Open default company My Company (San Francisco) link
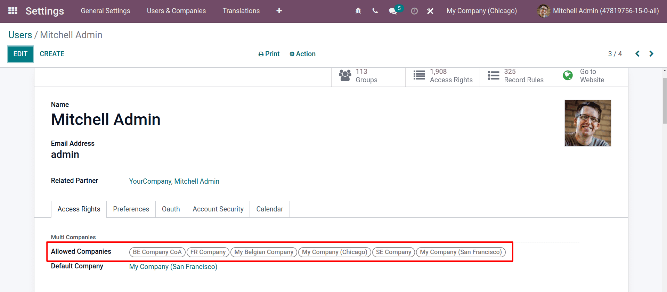 173,267
